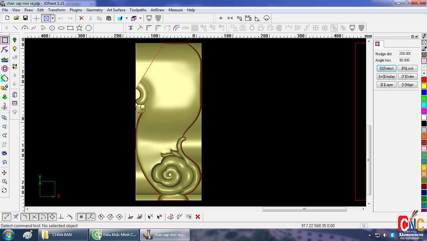Toggle endpoint snap in bottom toolbar

pos(7,217)
